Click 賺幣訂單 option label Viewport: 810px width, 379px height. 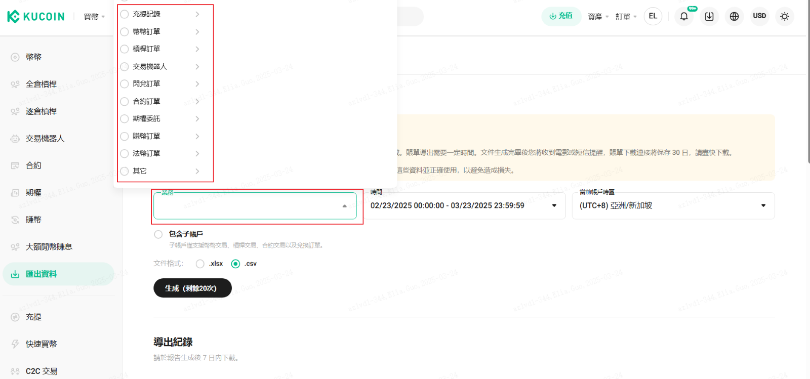click(x=146, y=136)
